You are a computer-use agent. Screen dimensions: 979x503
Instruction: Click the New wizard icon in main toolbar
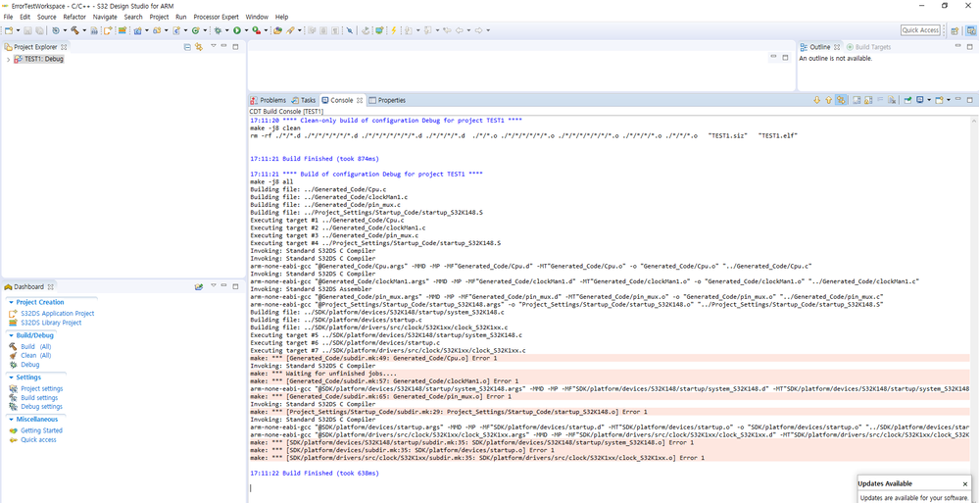tap(9, 30)
